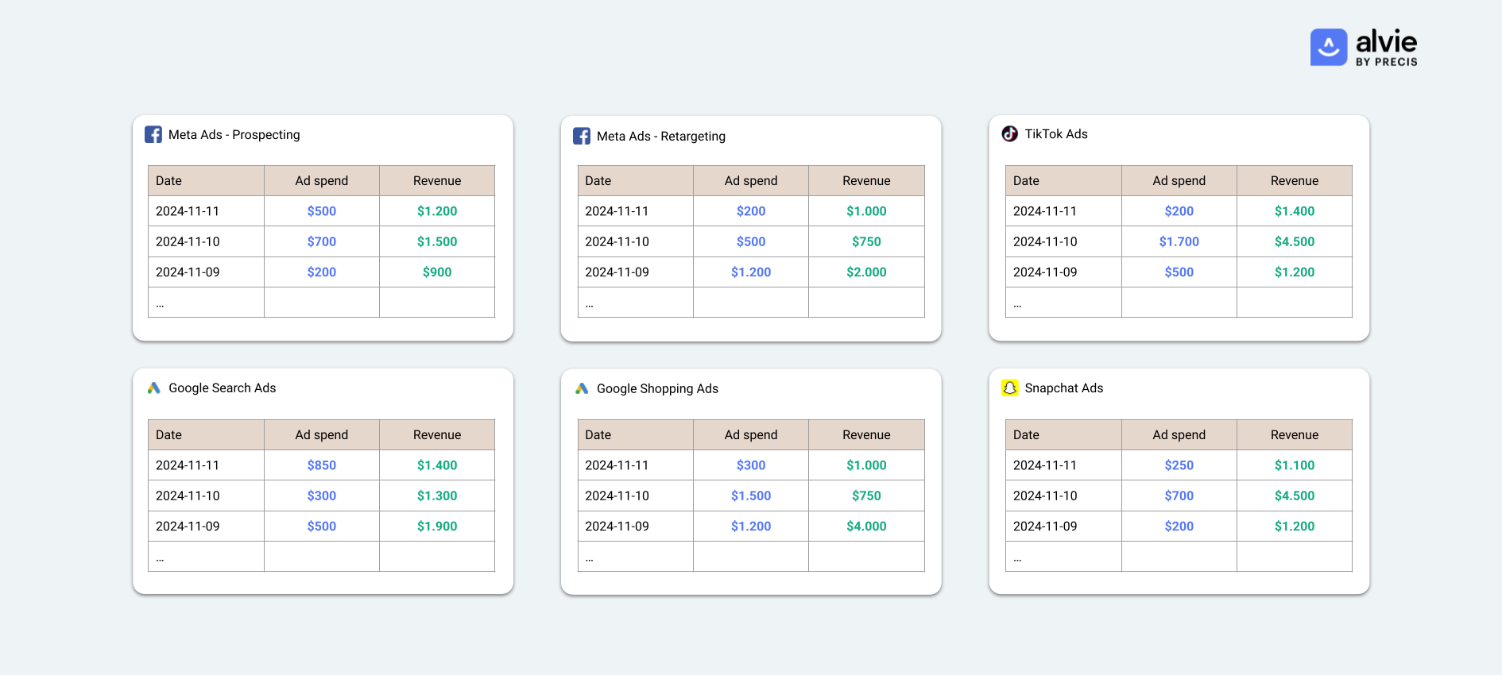Select the 'Meta Ads - Retargeting' title

[x=661, y=136]
